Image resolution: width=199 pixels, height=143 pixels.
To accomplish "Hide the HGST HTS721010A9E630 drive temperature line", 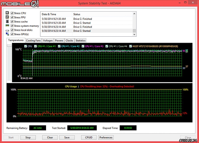I will [x=131, y=46].
